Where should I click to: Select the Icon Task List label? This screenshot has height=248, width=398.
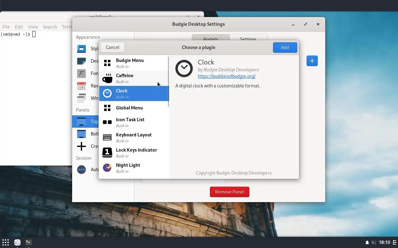[x=130, y=120]
